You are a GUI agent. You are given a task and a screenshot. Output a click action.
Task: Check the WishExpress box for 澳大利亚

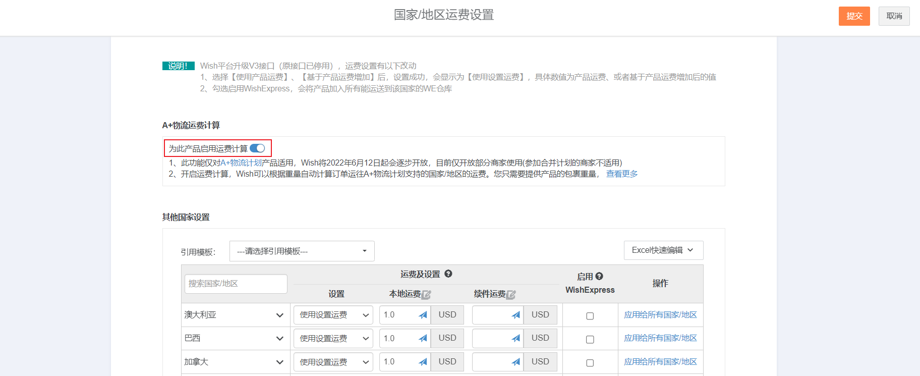pos(590,316)
